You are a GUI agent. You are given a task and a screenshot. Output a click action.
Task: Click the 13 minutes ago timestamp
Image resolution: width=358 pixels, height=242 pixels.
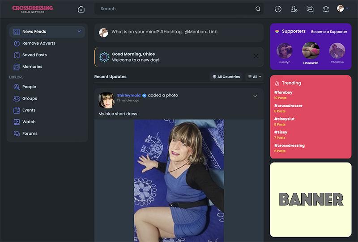point(128,100)
